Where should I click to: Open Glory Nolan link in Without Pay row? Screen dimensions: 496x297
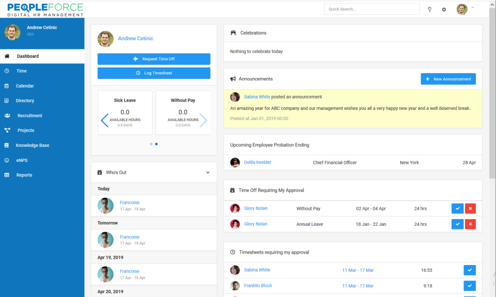tap(256, 208)
